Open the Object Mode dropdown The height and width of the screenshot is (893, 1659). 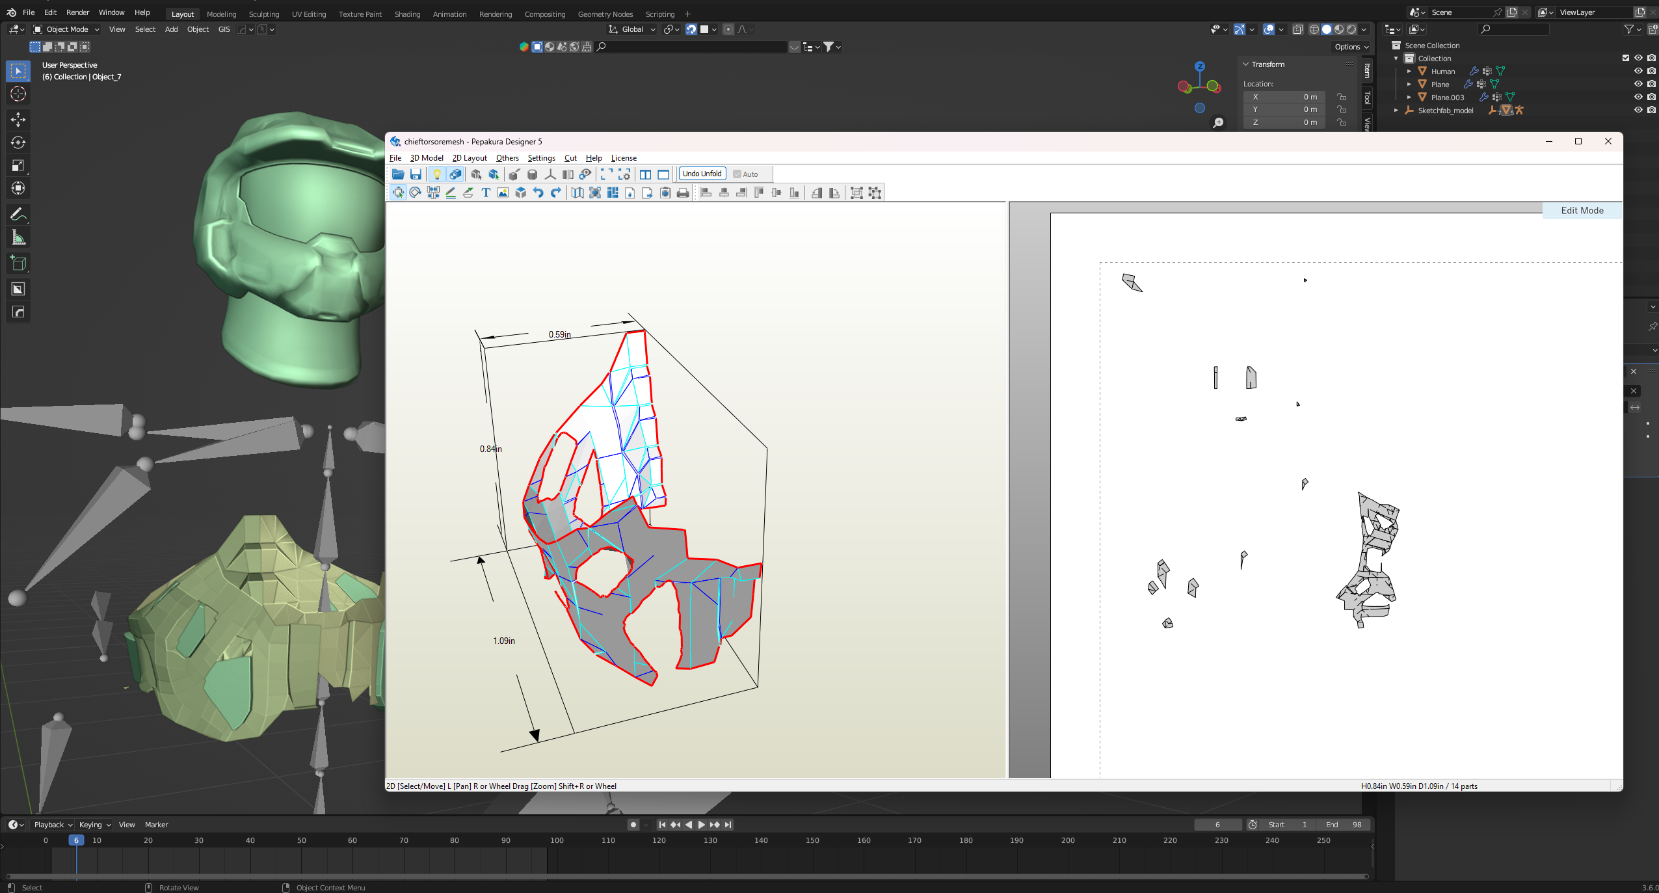pyautogui.click(x=66, y=29)
